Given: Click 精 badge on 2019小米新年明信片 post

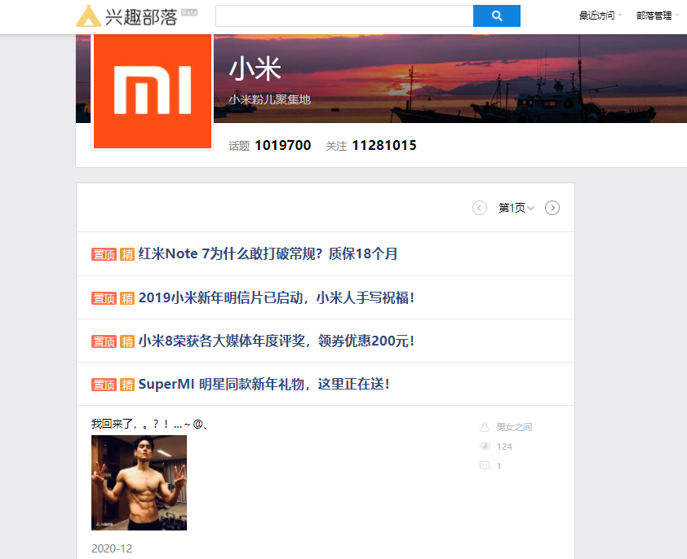Looking at the screenshot, I should (x=127, y=298).
